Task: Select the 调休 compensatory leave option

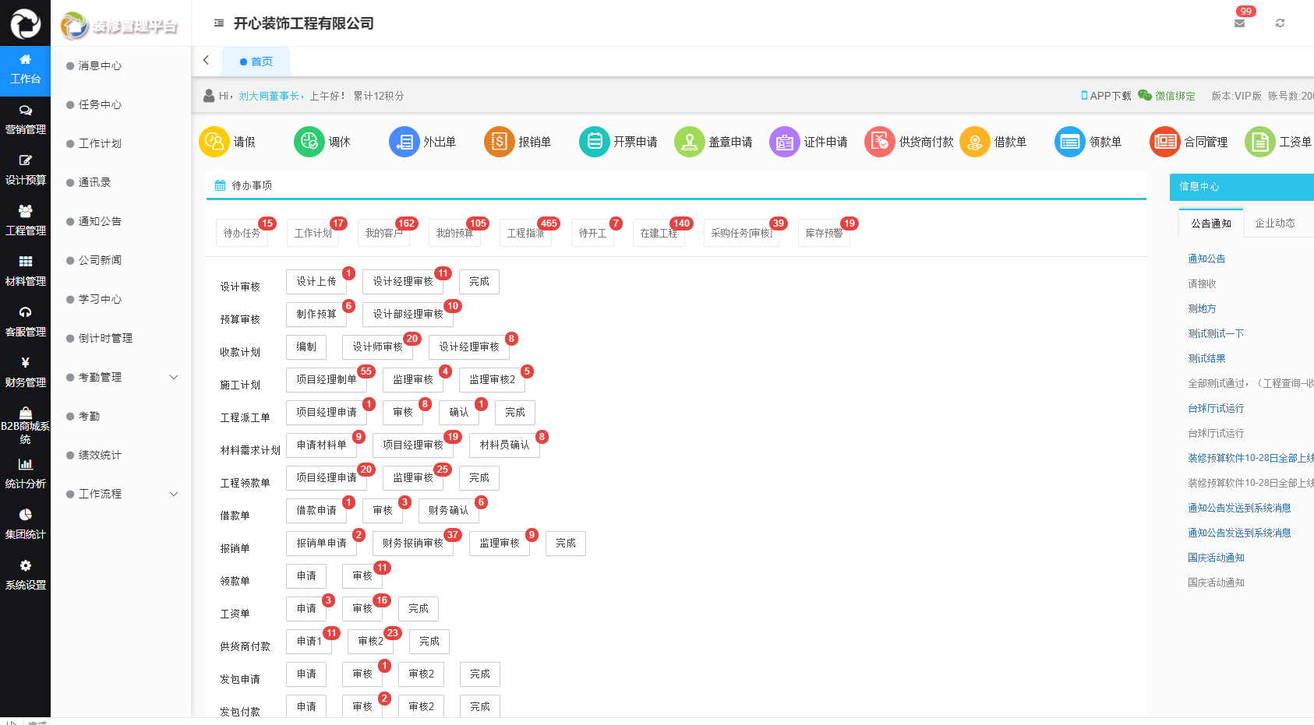Action: point(309,142)
